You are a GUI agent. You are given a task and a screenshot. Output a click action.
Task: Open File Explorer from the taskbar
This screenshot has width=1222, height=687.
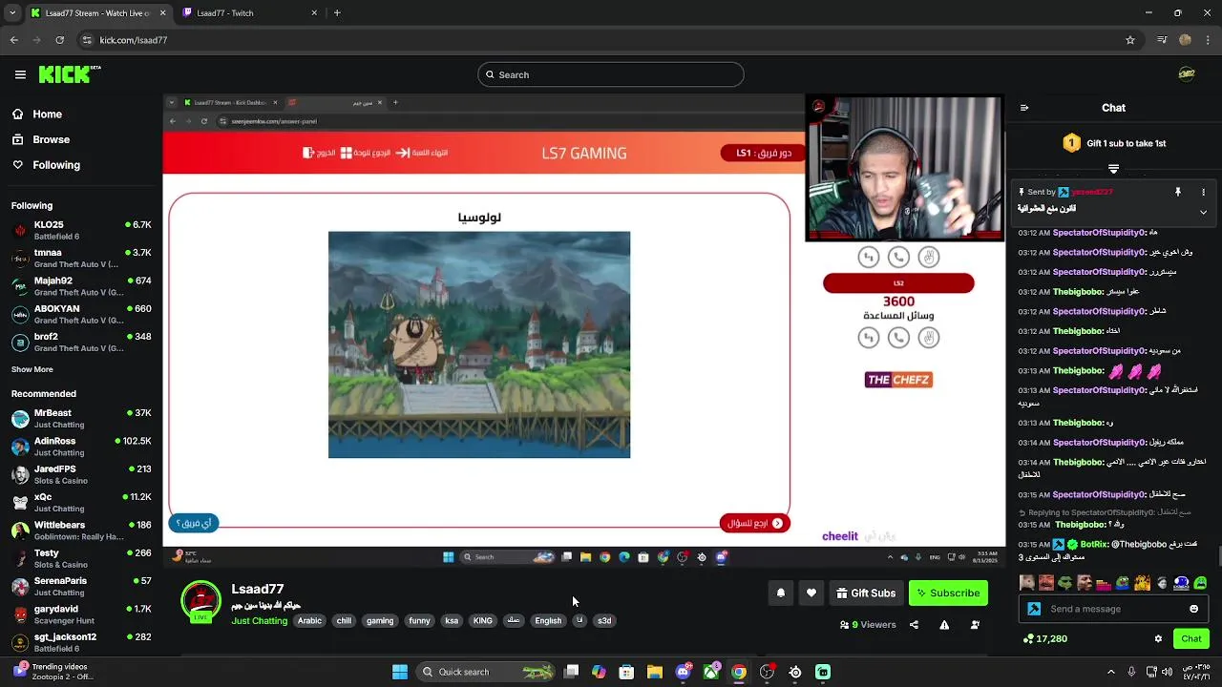pyautogui.click(x=654, y=672)
